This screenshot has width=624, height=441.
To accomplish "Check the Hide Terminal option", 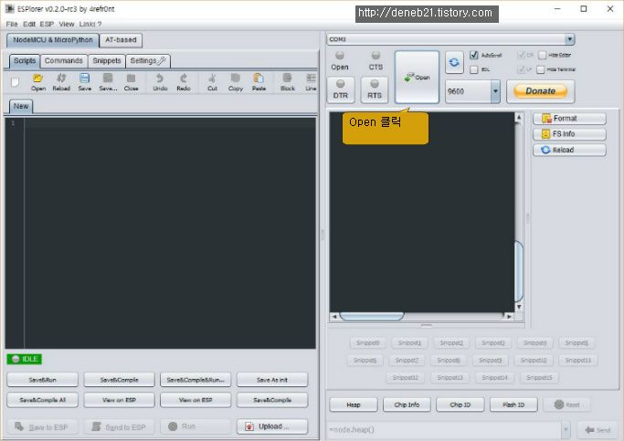I will point(540,69).
